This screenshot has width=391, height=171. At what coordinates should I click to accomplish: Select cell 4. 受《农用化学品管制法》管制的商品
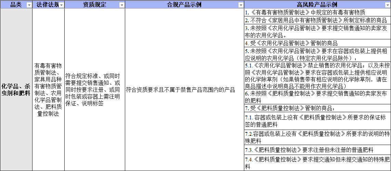(x=317, y=43)
